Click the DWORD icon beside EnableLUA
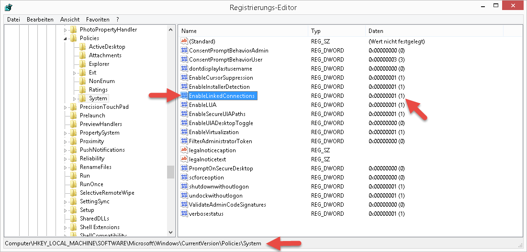 [x=184, y=105]
